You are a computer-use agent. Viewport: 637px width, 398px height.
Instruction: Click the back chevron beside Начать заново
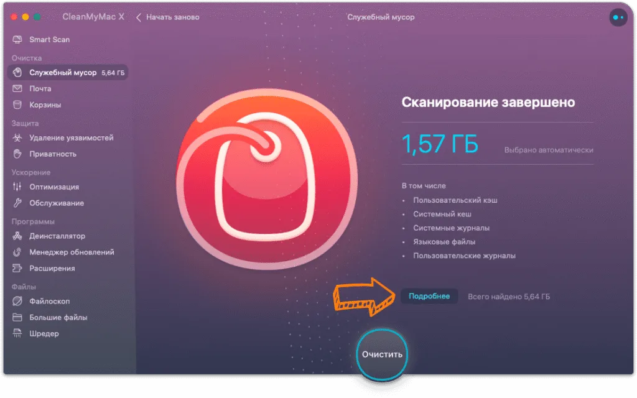coord(139,17)
